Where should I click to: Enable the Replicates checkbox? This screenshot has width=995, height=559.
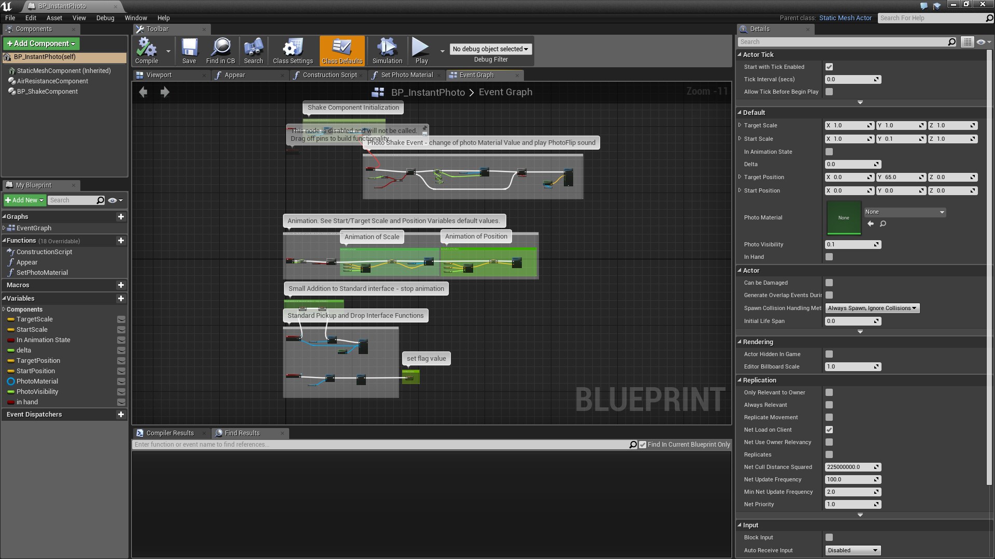[829, 454]
